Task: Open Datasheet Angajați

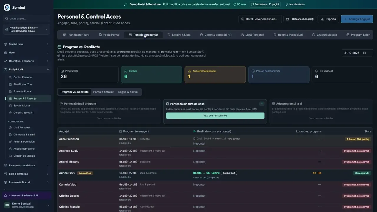Action: [x=300, y=19]
